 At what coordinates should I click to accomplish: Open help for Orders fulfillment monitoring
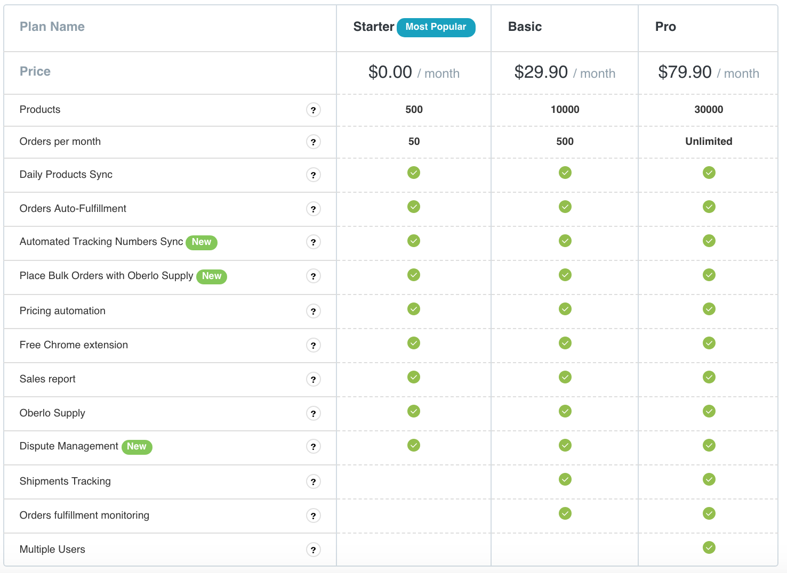click(x=314, y=516)
